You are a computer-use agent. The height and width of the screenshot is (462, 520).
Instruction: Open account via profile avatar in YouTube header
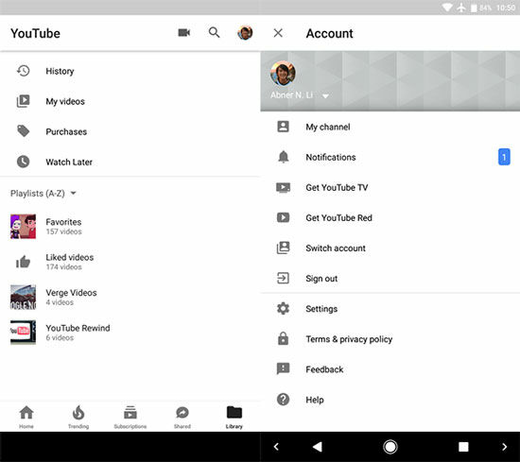coord(245,33)
